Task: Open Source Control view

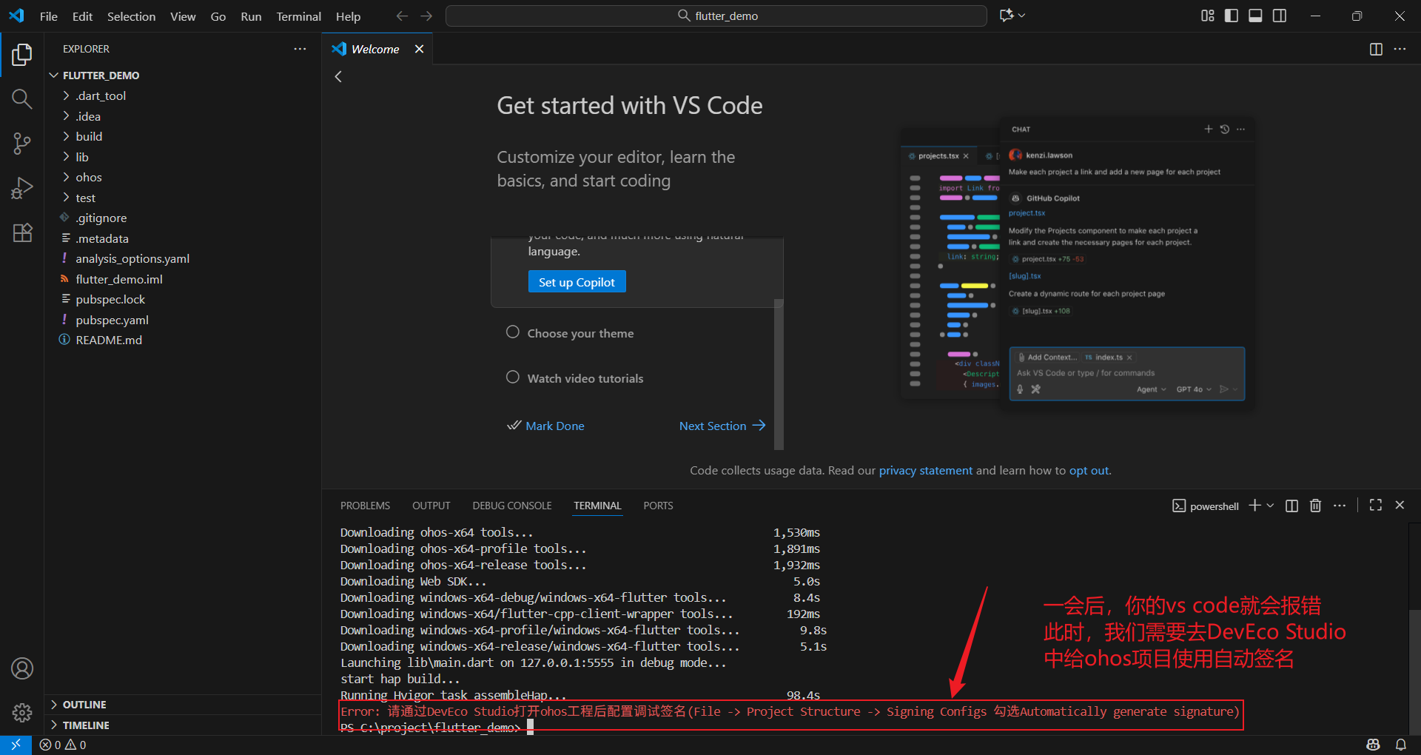Action: tap(22, 144)
